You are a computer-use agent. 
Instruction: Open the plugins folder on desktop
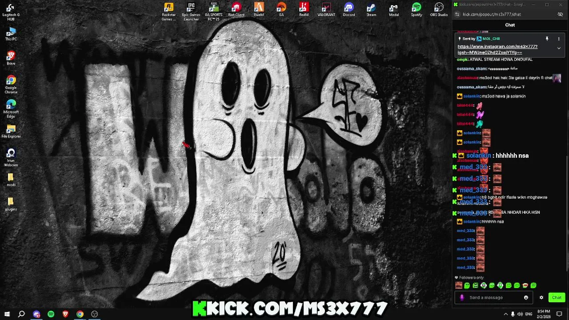(11, 204)
